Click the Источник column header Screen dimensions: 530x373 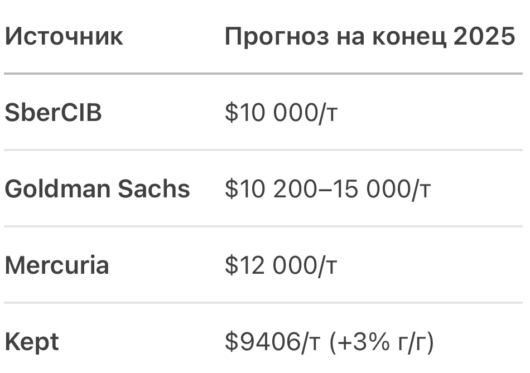(x=64, y=37)
